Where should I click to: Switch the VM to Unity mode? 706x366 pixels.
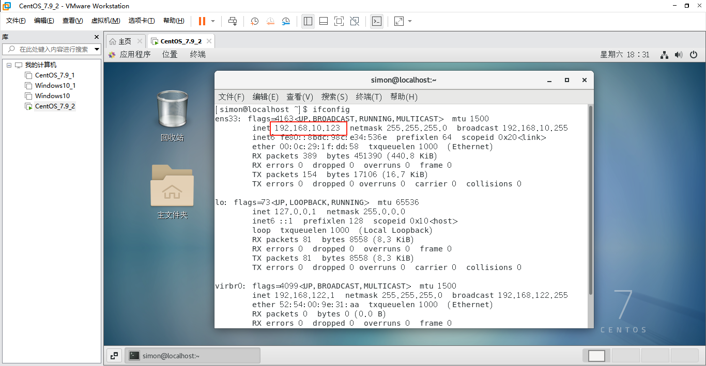pyautogui.click(x=355, y=21)
